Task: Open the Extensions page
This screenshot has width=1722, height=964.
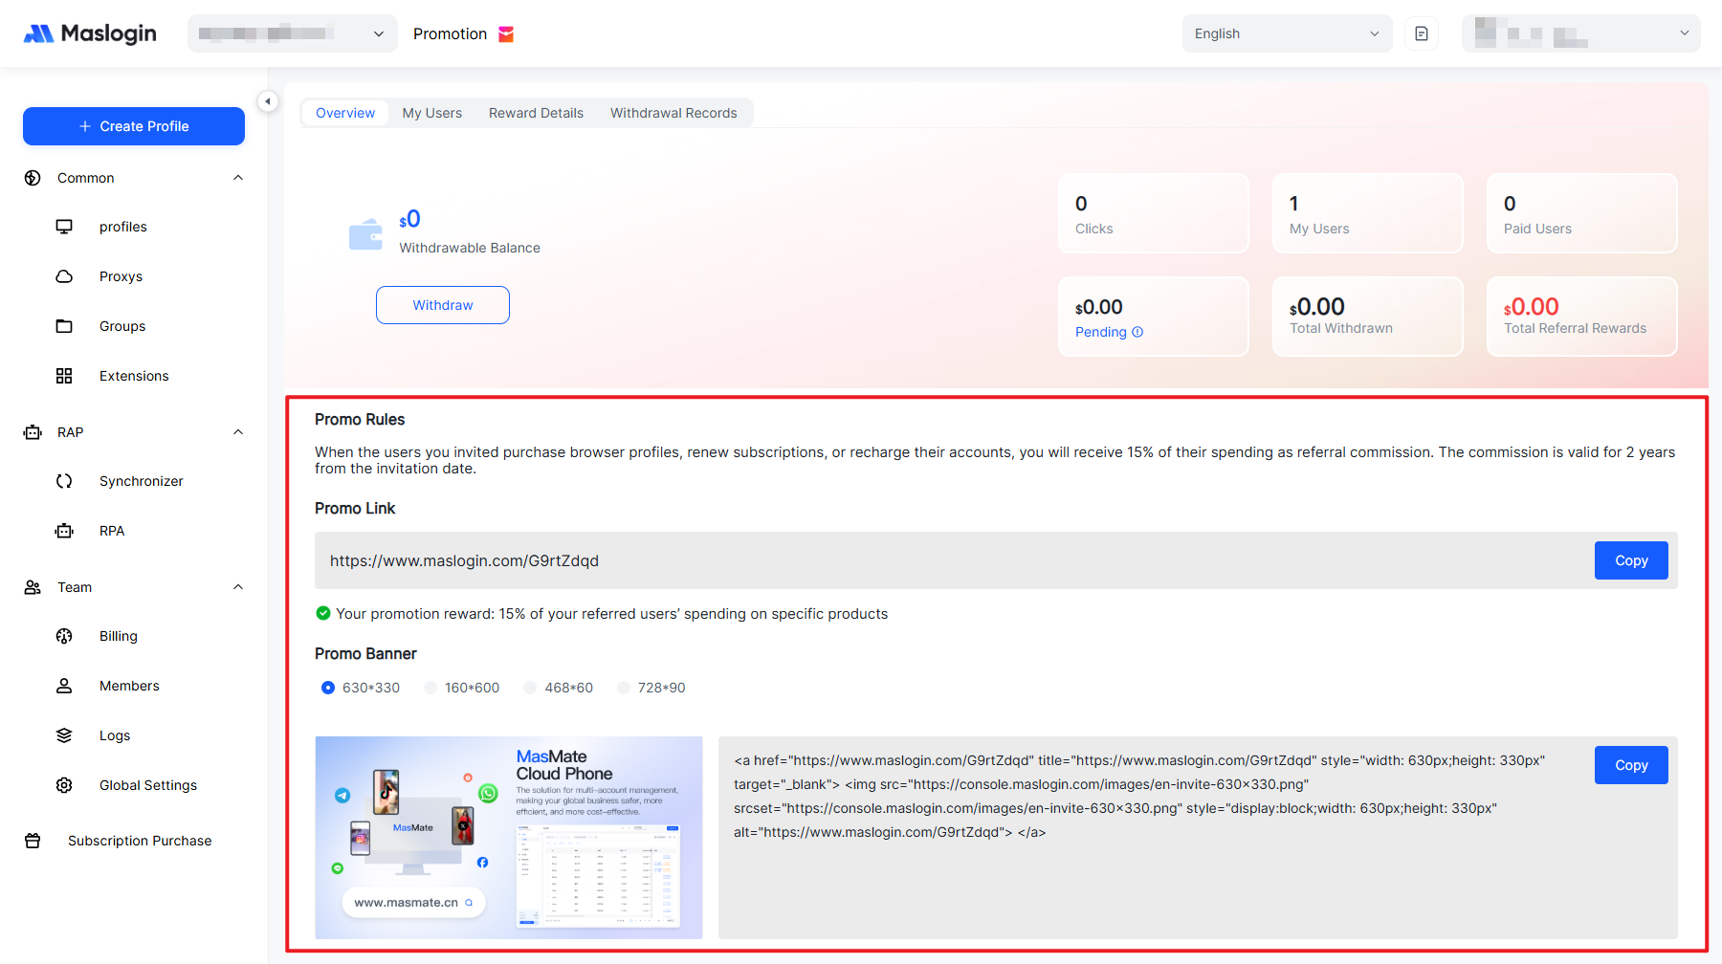Action: pos(133,376)
